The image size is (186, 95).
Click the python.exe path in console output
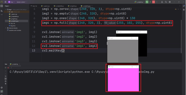point(50,72)
